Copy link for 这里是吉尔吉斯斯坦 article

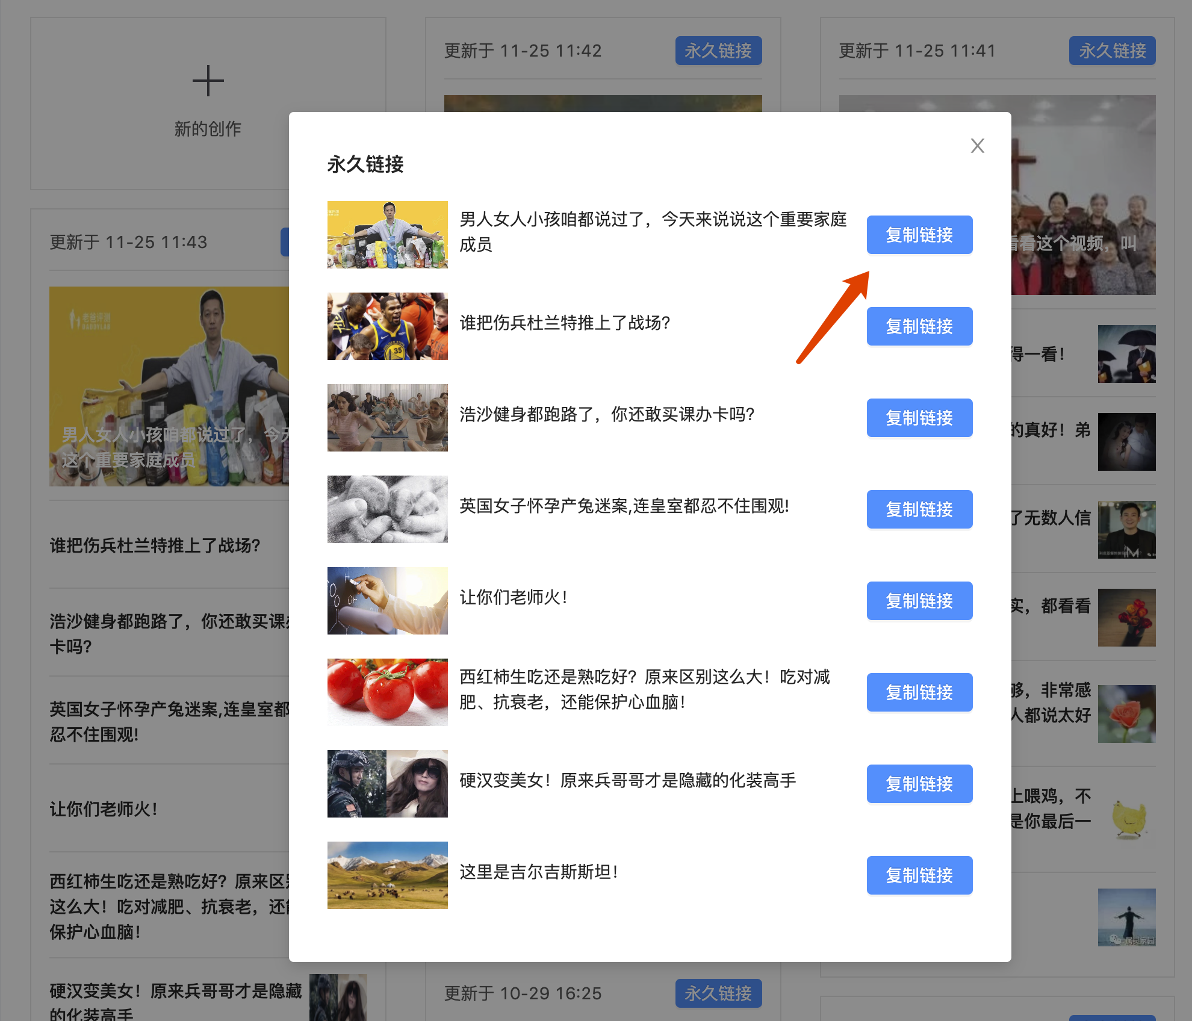(x=919, y=875)
